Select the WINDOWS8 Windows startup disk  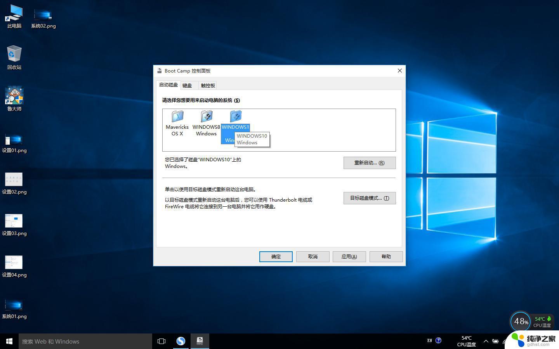pyautogui.click(x=206, y=123)
